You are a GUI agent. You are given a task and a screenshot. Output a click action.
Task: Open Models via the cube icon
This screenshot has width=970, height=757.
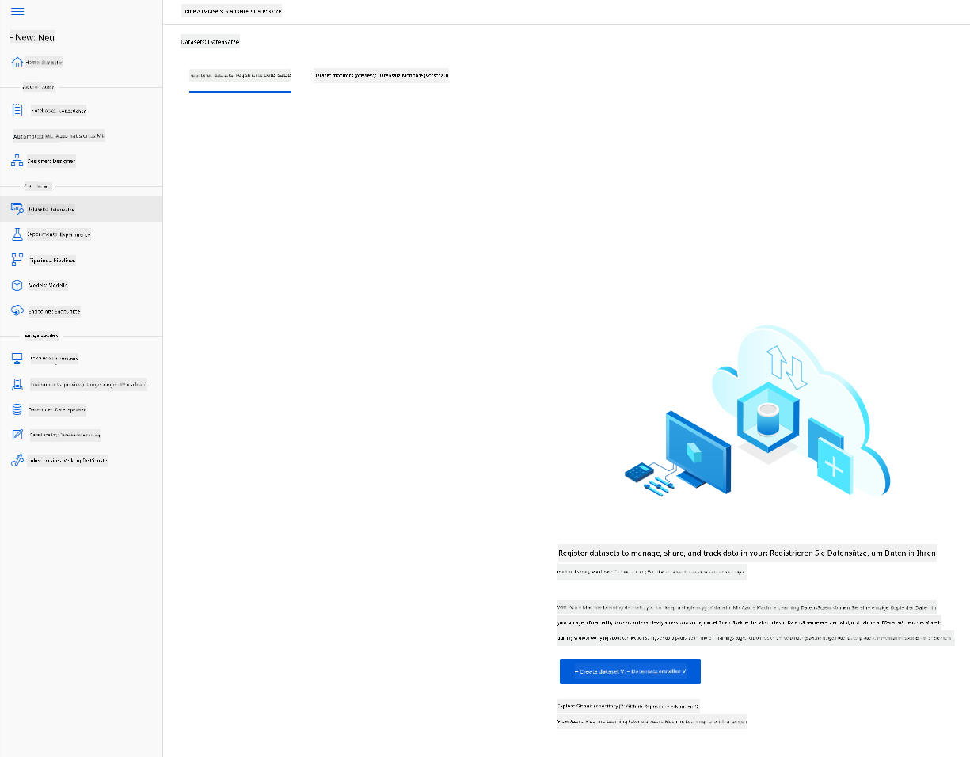(x=17, y=285)
